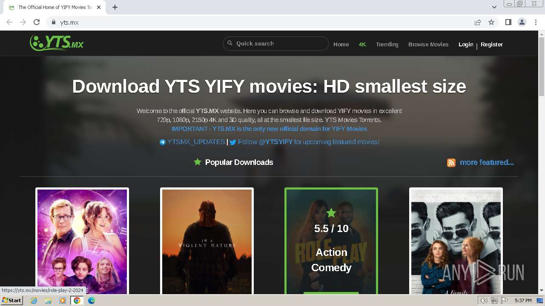
Task: Open In a Violent Nature poster
Action: 207,241
